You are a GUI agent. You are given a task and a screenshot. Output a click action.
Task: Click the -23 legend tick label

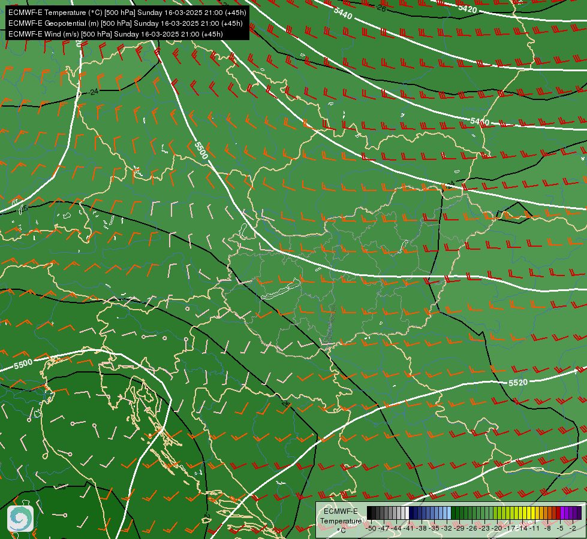pos(484,528)
